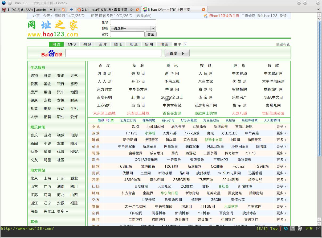Click scrollbar up arrow at top right
The image size is (322, 238).
click(x=320, y=15)
